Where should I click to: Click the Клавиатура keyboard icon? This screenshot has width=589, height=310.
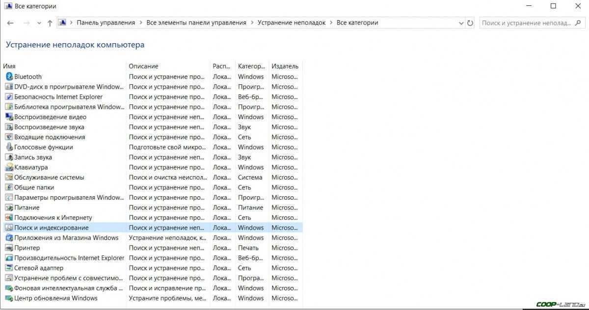point(9,167)
